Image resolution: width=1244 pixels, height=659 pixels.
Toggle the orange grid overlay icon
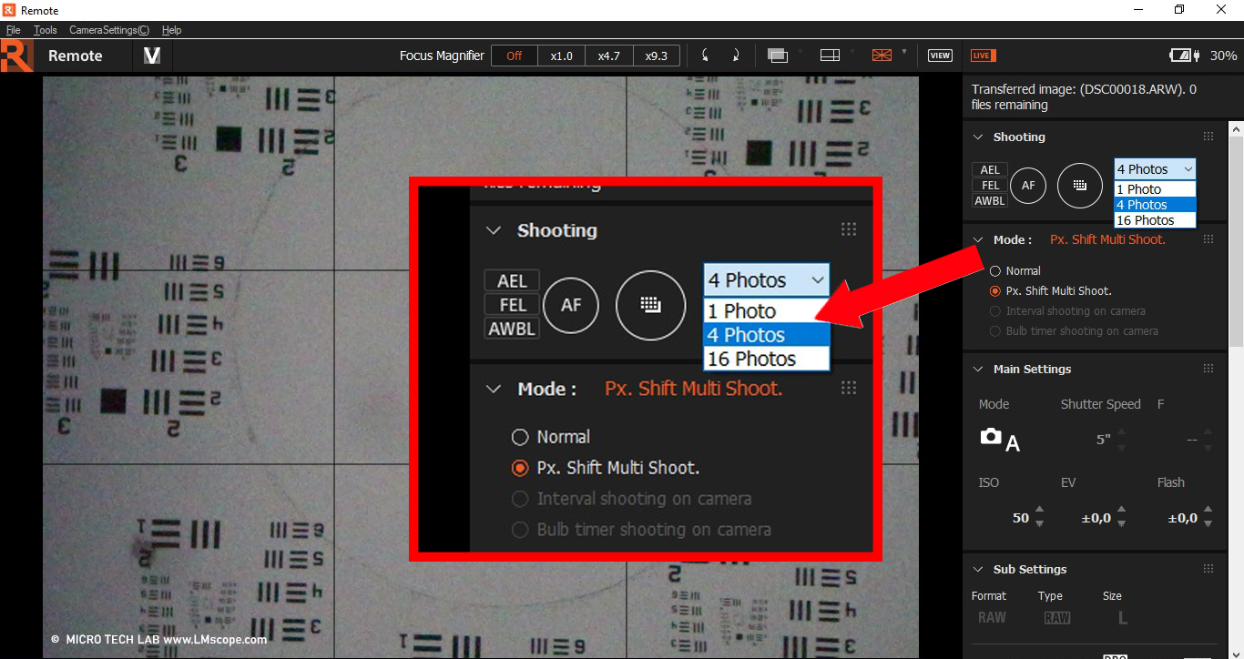882,55
